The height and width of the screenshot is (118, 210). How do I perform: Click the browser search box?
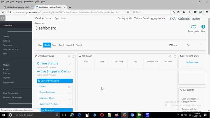[x=151, y=12]
